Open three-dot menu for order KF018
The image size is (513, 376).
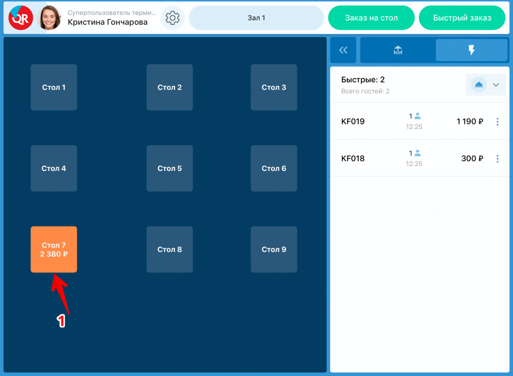497,159
